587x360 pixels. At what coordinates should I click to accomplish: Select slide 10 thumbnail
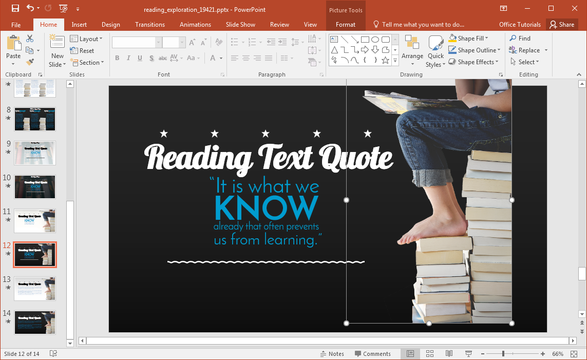35,187
